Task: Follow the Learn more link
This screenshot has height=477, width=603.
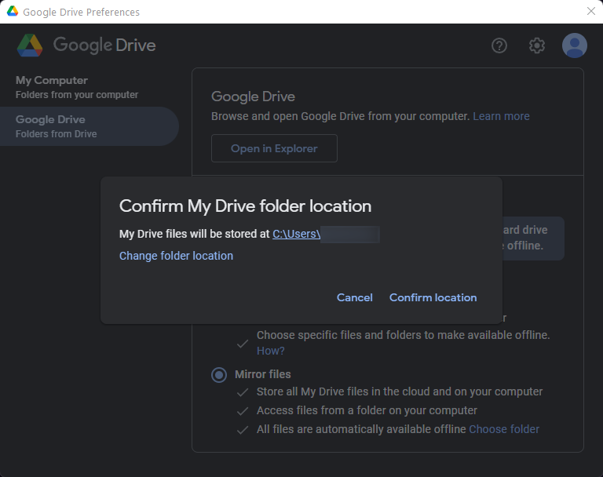Action: pyautogui.click(x=501, y=116)
